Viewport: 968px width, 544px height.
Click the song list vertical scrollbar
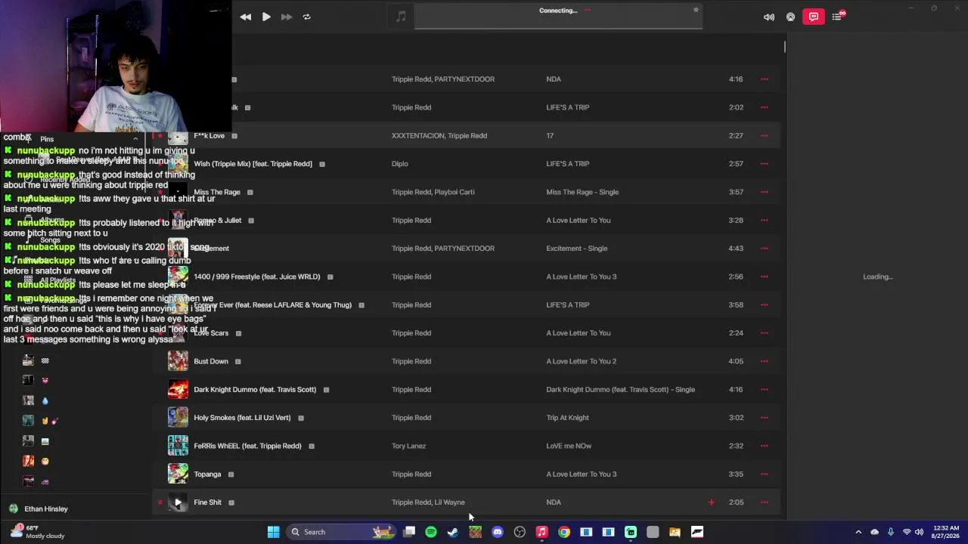[784, 47]
